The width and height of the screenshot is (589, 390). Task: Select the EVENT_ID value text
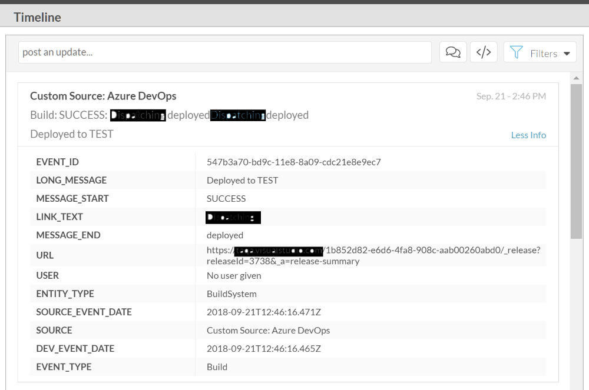coord(293,162)
